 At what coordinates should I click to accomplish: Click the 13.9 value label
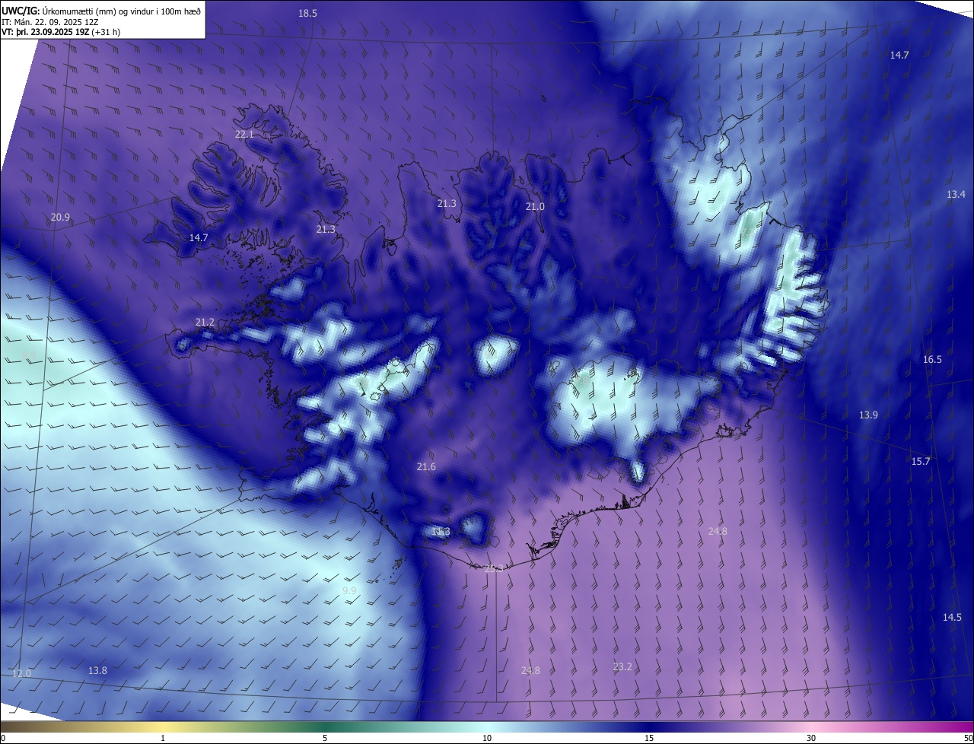click(x=868, y=415)
